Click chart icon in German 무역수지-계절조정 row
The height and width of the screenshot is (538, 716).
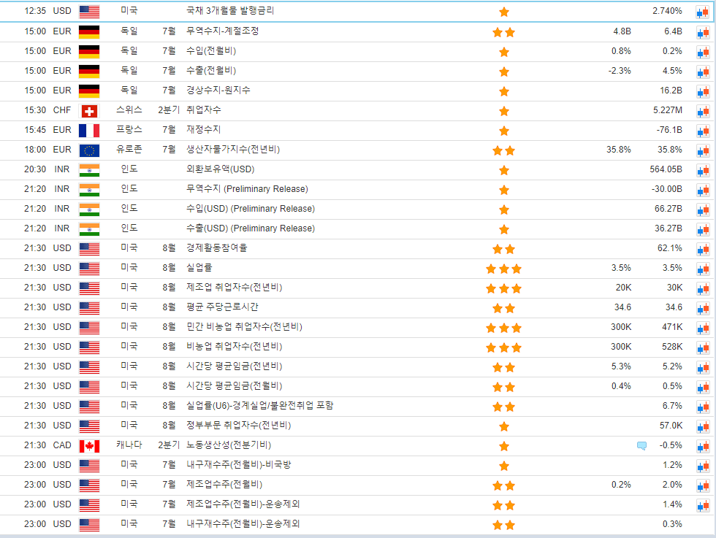click(703, 32)
